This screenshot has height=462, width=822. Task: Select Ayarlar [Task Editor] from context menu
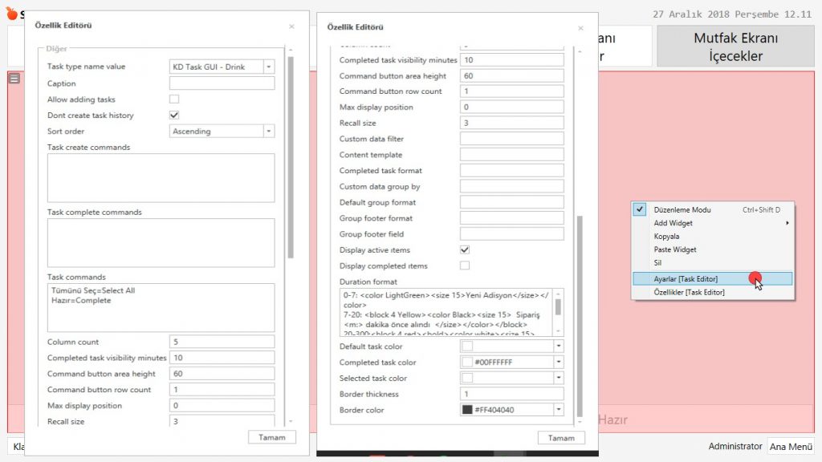click(686, 278)
